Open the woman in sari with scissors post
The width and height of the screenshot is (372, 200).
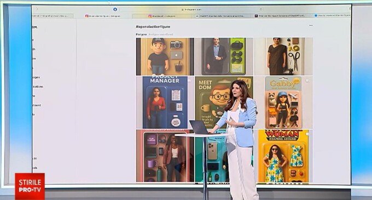pyautogui.click(x=283, y=56)
